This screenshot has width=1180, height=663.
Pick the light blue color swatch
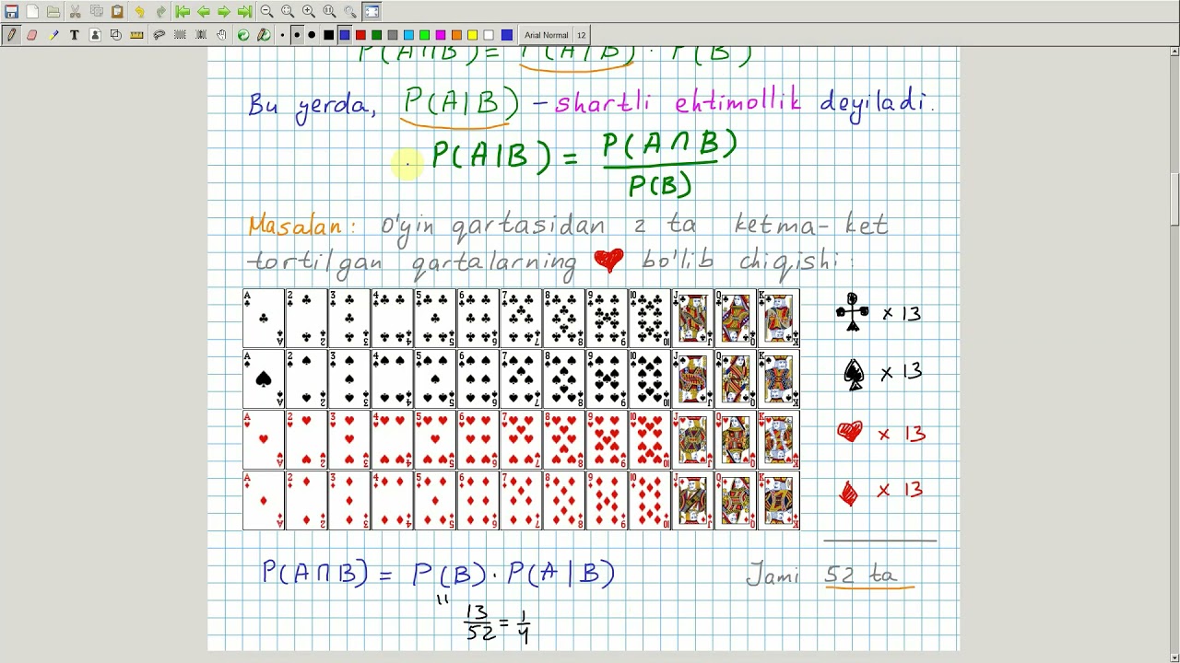click(408, 35)
